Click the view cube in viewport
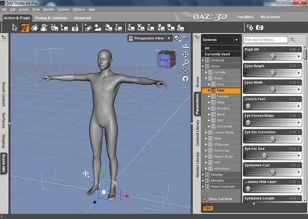 166,58
